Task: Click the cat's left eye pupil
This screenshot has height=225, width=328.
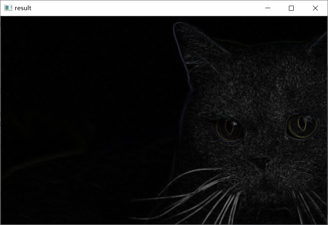Action: click(229, 128)
